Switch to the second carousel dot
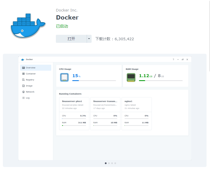210x171 pixels. pos(109,163)
